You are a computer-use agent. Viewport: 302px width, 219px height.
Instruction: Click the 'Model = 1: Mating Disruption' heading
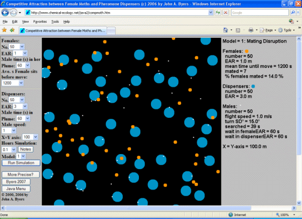point(254,41)
